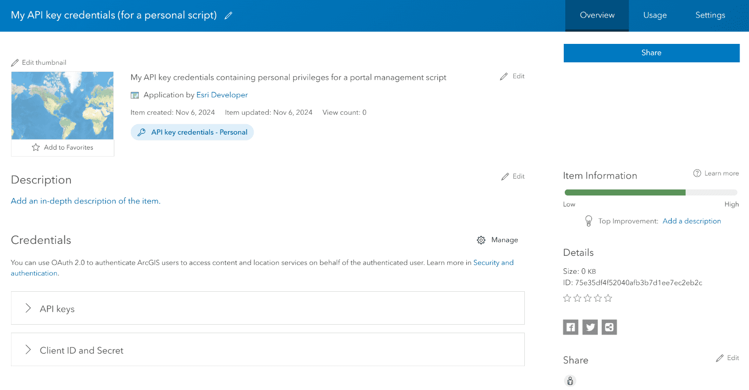Open the Esri Developer profile link
Screen dimensions: 749x390
222,95
